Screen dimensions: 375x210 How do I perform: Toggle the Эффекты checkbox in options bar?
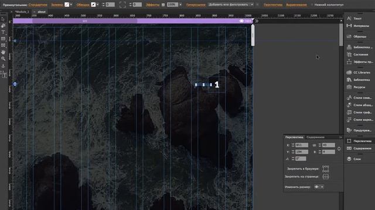click(163, 5)
